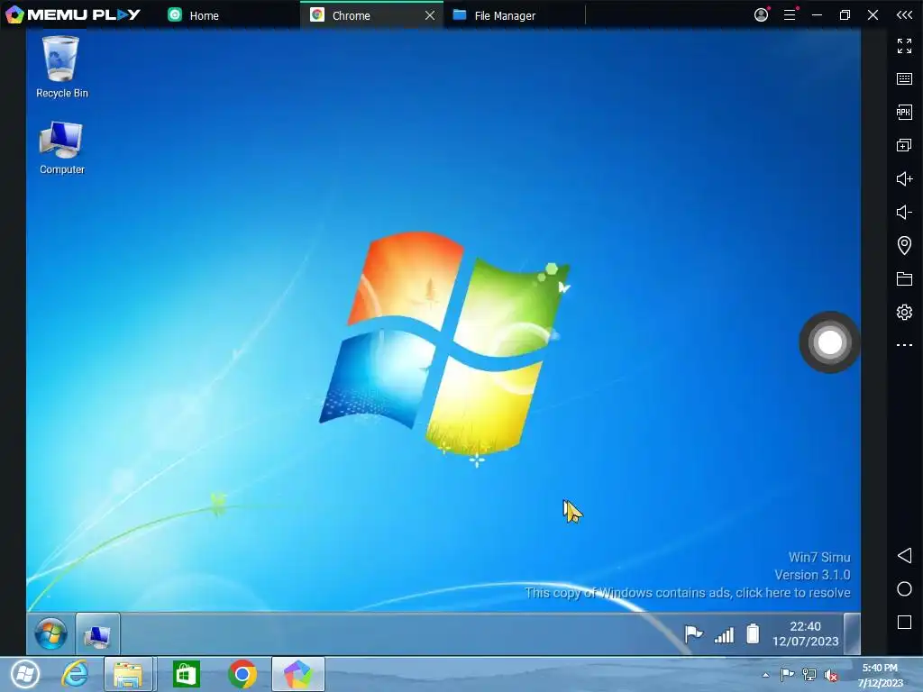Tap the Android Recents square button
The width and height of the screenshot is (923, 692).
click(904, 622)
